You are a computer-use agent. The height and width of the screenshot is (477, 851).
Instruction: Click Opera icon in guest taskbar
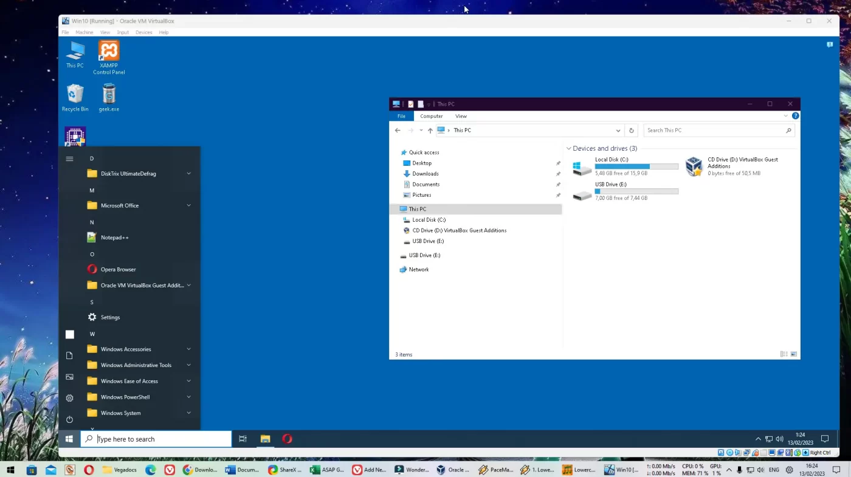coord(287,439)
